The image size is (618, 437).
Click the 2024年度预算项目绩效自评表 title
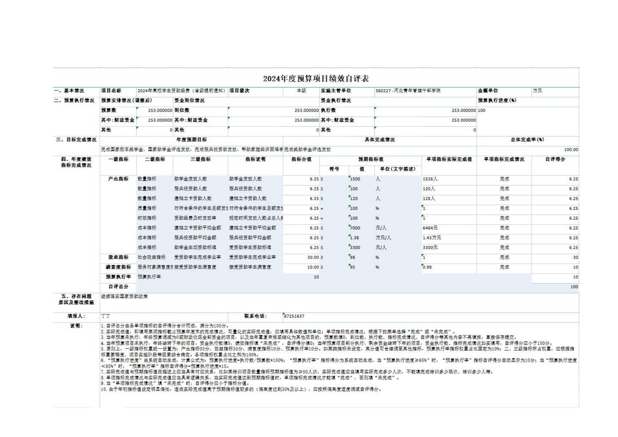316,78
